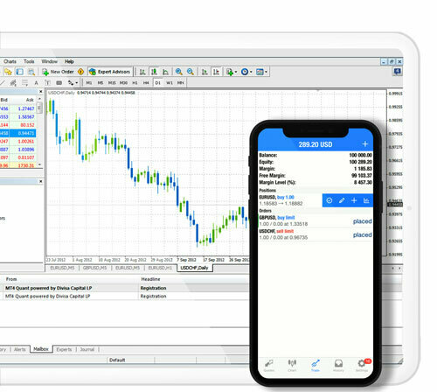
Task: Open Settings in phone bottom bar
Action: (x=362, y=365)
